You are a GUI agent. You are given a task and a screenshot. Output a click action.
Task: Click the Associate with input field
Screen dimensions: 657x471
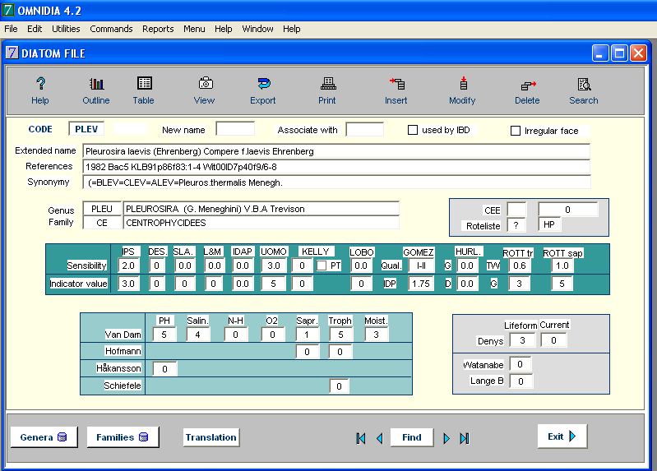364,129
